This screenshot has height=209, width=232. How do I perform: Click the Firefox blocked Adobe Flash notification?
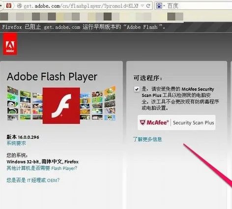click(x=84, y=27)
